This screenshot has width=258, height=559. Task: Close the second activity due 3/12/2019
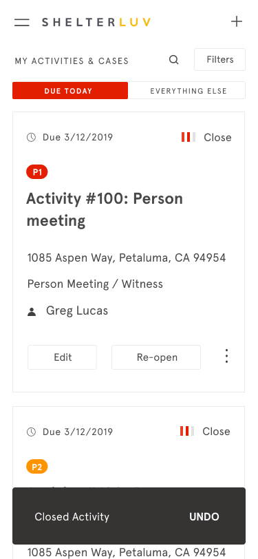pyautogui.click(x=216, y=432)
